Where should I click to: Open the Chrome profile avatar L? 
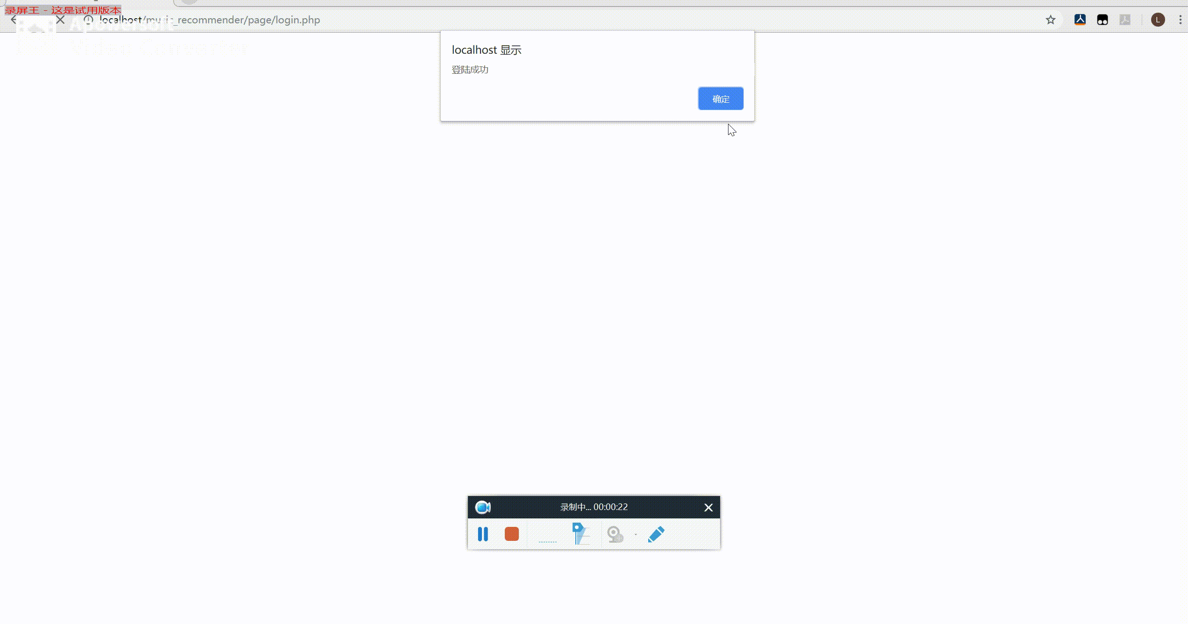coord(1158,20)
